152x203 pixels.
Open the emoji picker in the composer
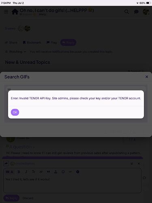tap(63, 172)
